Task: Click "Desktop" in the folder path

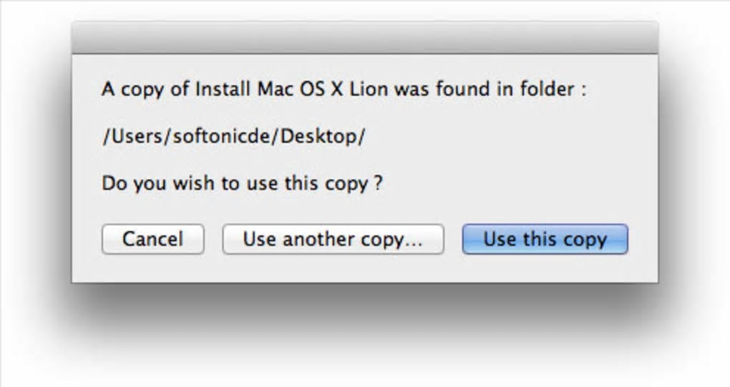Action: tap(318, 137)
